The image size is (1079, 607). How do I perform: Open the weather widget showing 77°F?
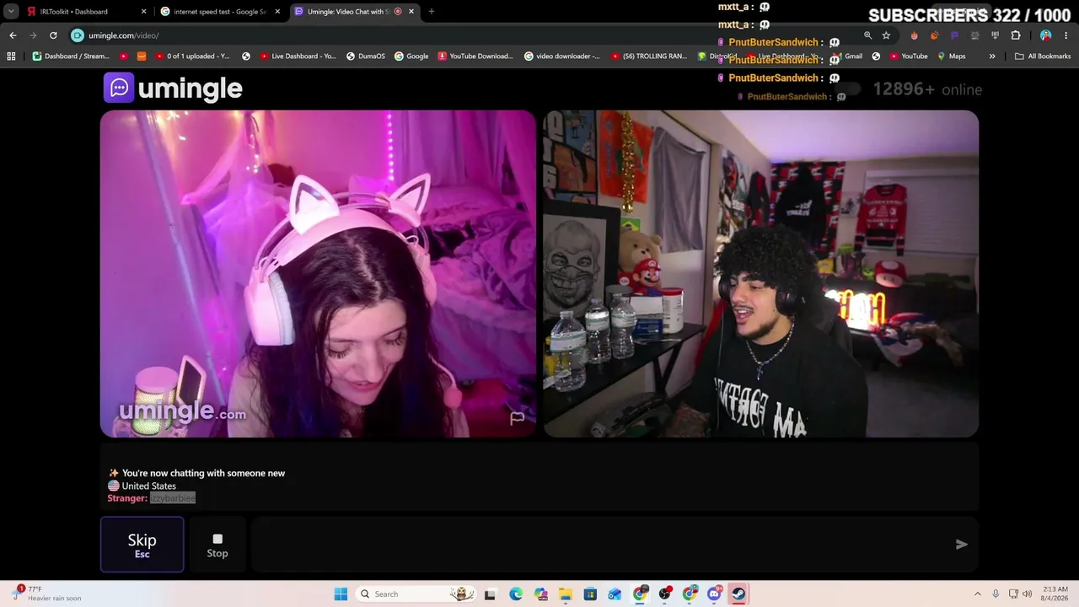tap(49, 594)
